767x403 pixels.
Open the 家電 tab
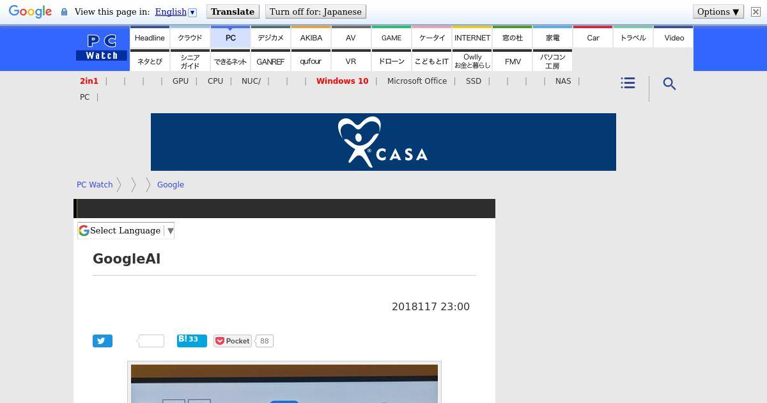[x=553, y=37]
